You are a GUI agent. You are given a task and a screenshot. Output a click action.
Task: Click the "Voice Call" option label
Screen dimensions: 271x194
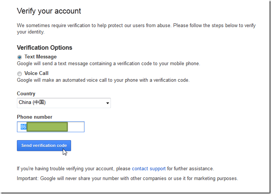(x=36, y=73)
